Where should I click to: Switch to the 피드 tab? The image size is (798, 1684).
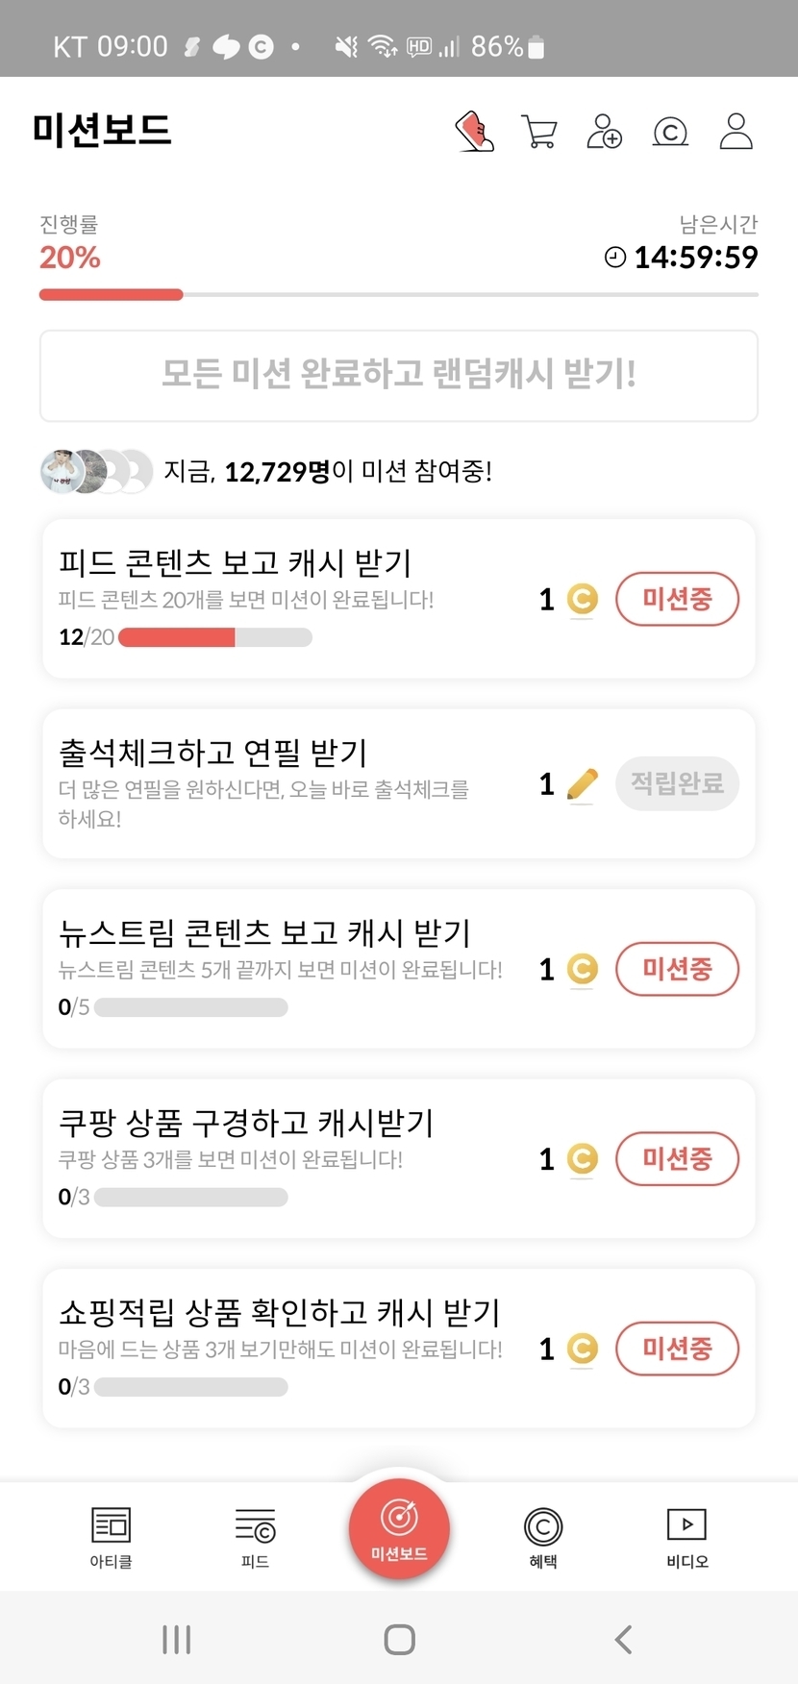click(x=255, y=1536)
